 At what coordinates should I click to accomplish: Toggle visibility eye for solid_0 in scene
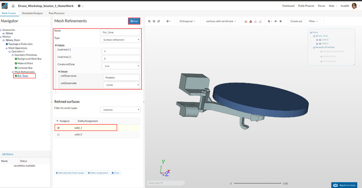[320, 40]
